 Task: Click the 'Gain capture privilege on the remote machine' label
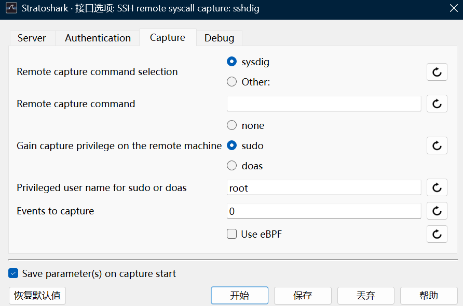119,145
